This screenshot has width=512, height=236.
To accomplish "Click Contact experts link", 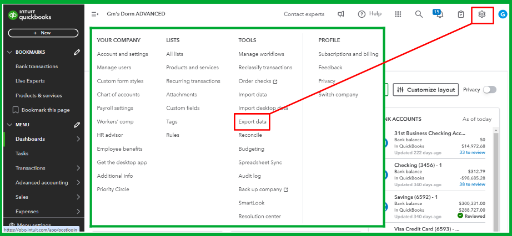I will click(x=304, y=14).
